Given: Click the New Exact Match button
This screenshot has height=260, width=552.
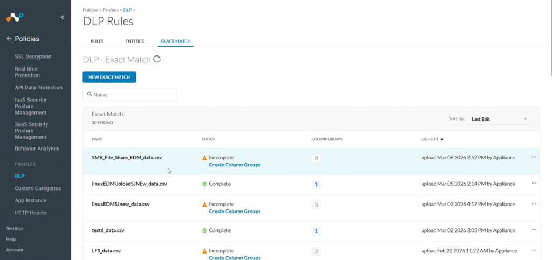Looking at the screenshot, I should point(109,78).
